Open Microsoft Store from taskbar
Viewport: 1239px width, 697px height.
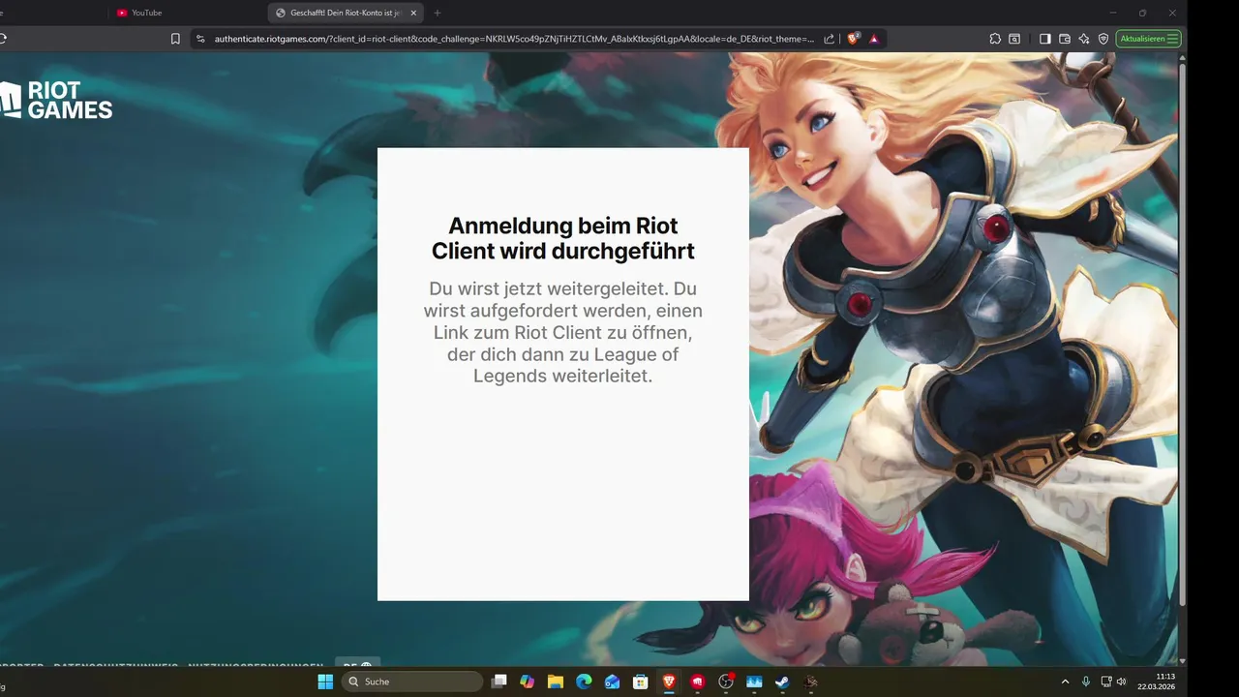[x=640, y=682]
